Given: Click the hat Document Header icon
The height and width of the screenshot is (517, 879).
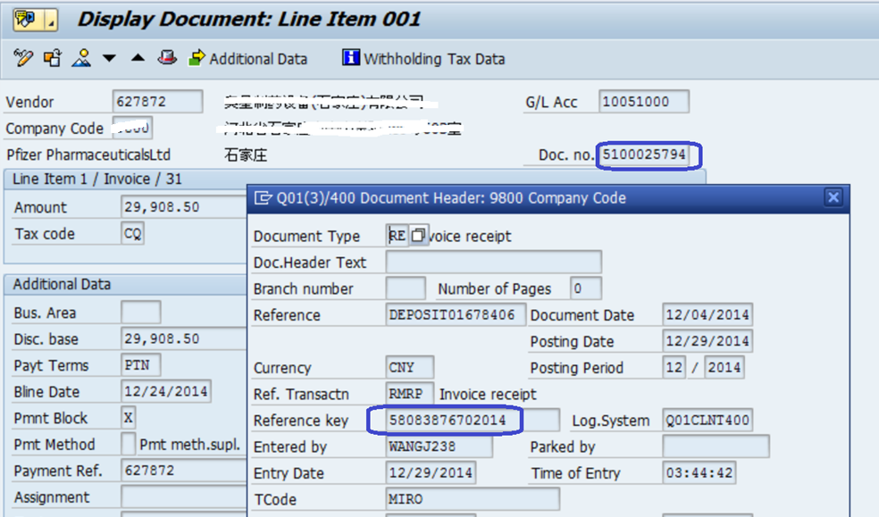Looking at the screenshot, I should pyautogui.click(x=166, y=57).
